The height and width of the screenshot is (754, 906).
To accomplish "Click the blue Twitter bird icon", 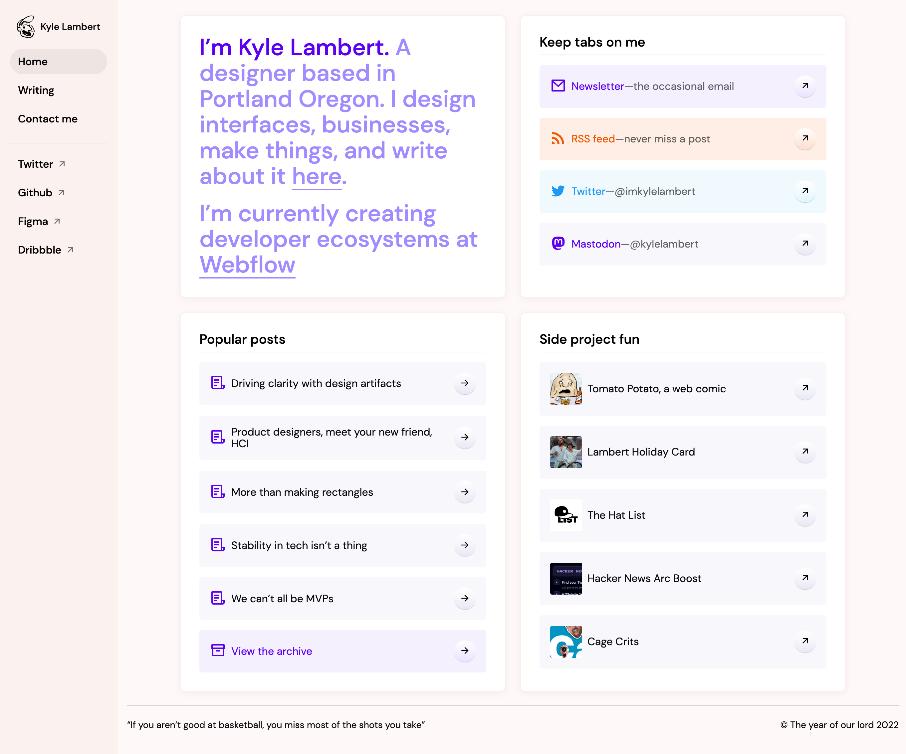I will tap(558, 191).
